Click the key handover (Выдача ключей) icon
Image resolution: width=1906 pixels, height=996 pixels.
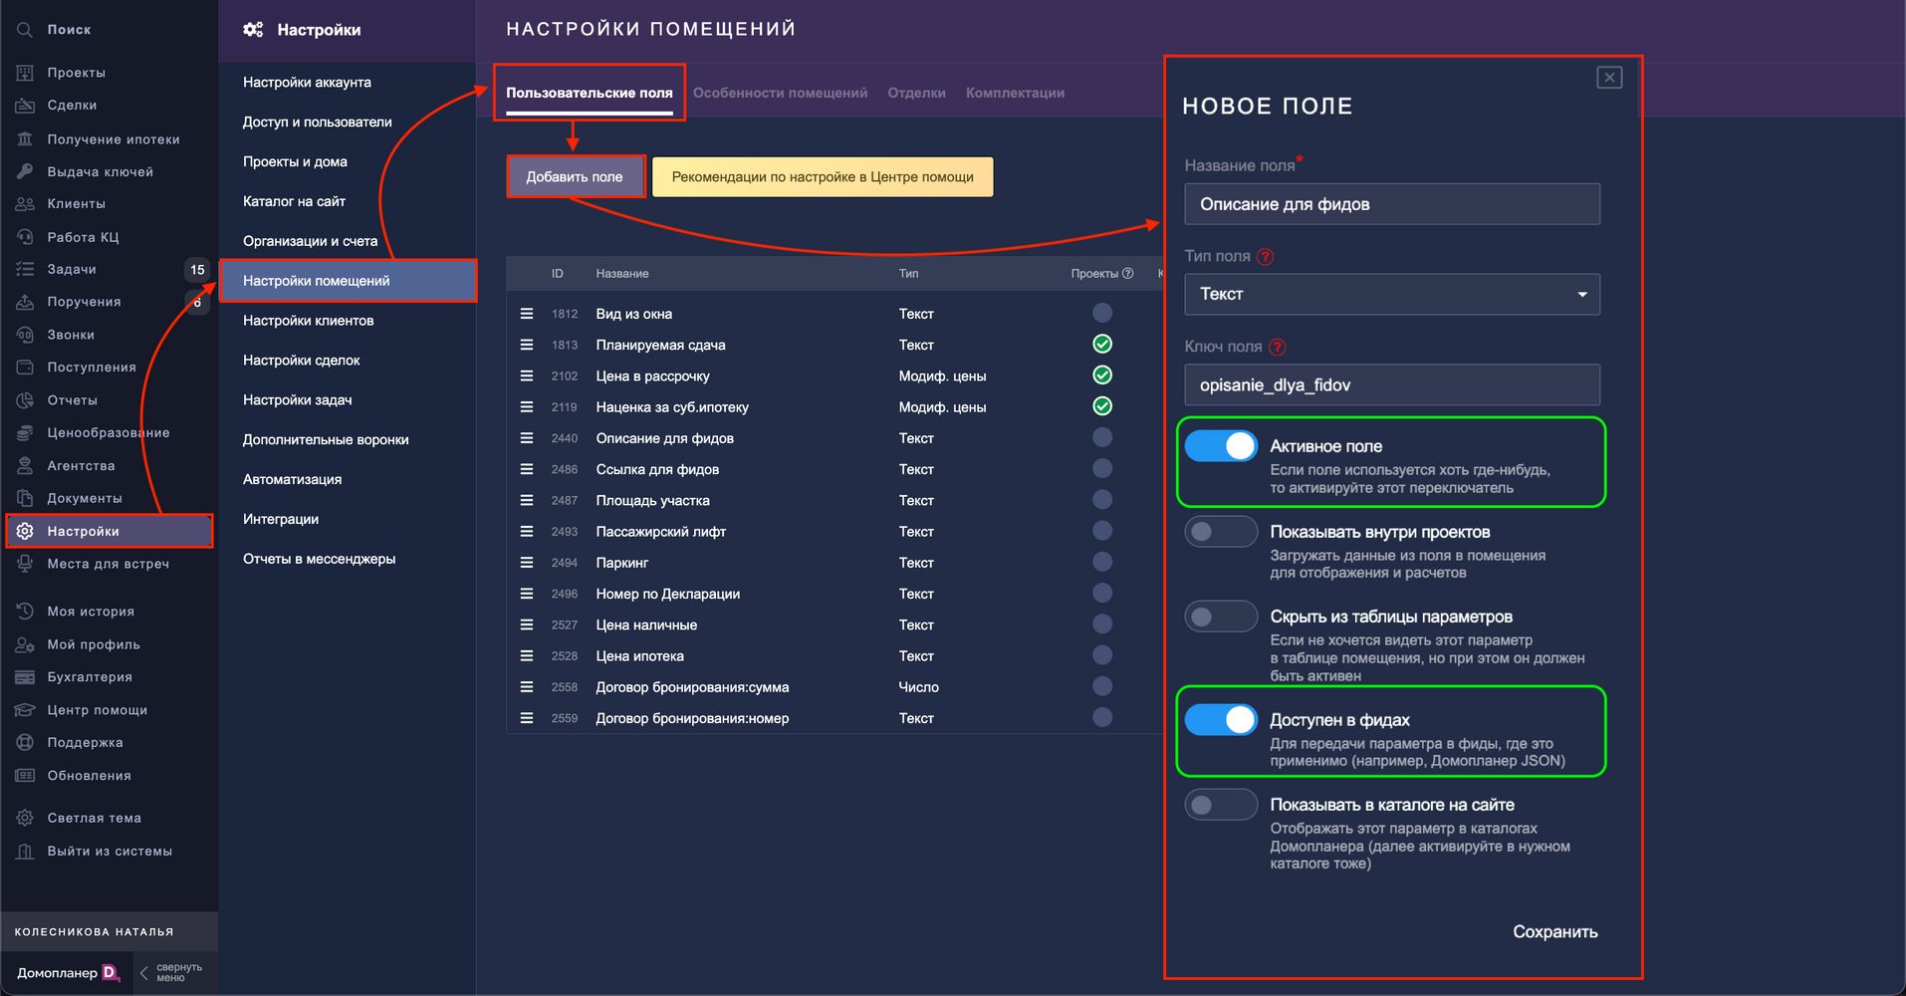click(x=25, y=171)
